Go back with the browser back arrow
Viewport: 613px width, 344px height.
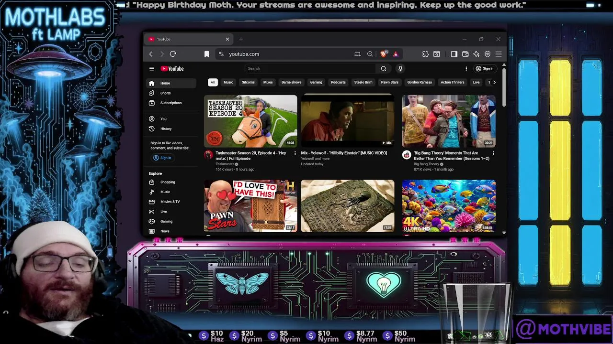point(151,54)
